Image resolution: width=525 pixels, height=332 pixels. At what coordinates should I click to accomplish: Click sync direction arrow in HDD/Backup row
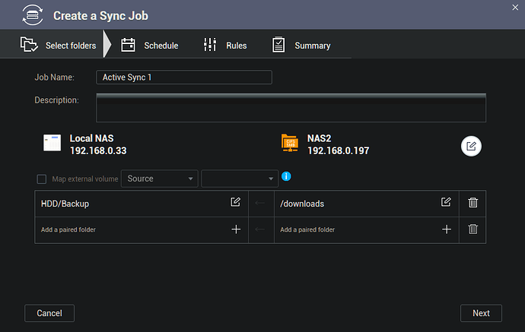coord(260,203)
